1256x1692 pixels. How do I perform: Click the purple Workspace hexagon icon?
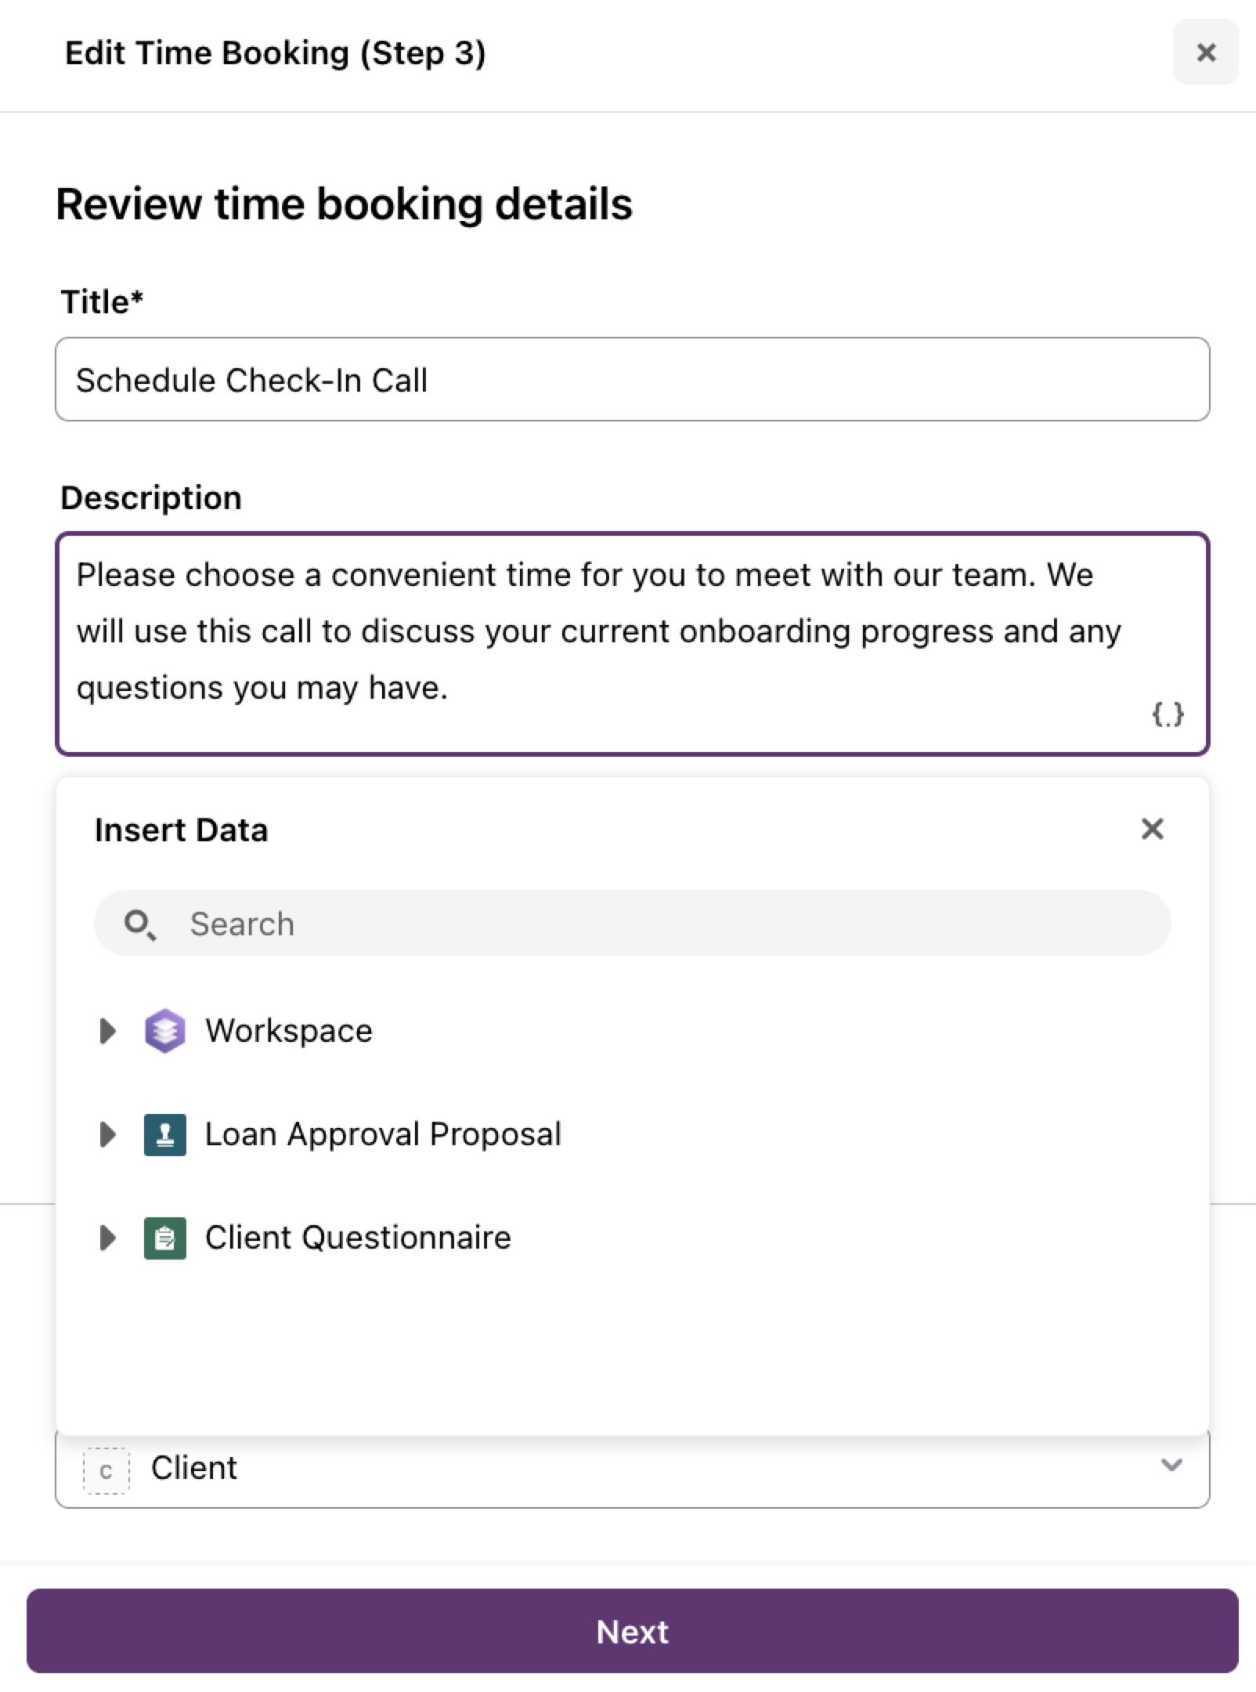165,1031
